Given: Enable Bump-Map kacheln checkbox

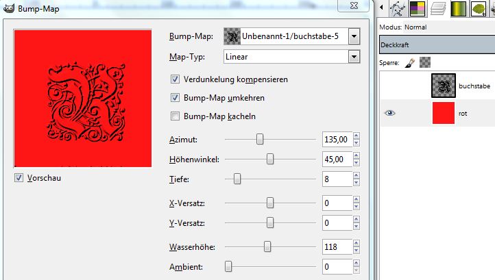Looking at the screenshot, I should [x=175, y=116].
